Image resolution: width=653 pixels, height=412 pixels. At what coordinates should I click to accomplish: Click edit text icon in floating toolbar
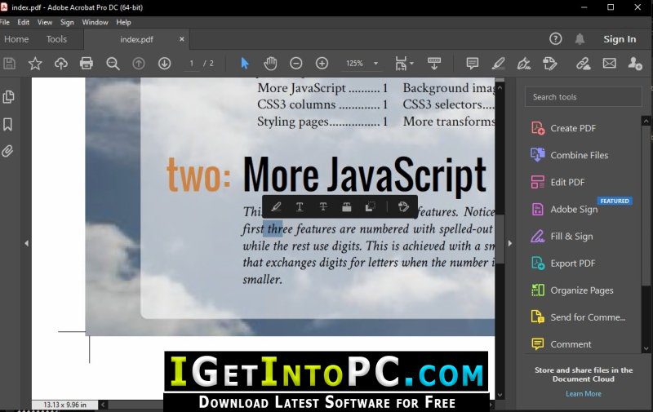403,207
